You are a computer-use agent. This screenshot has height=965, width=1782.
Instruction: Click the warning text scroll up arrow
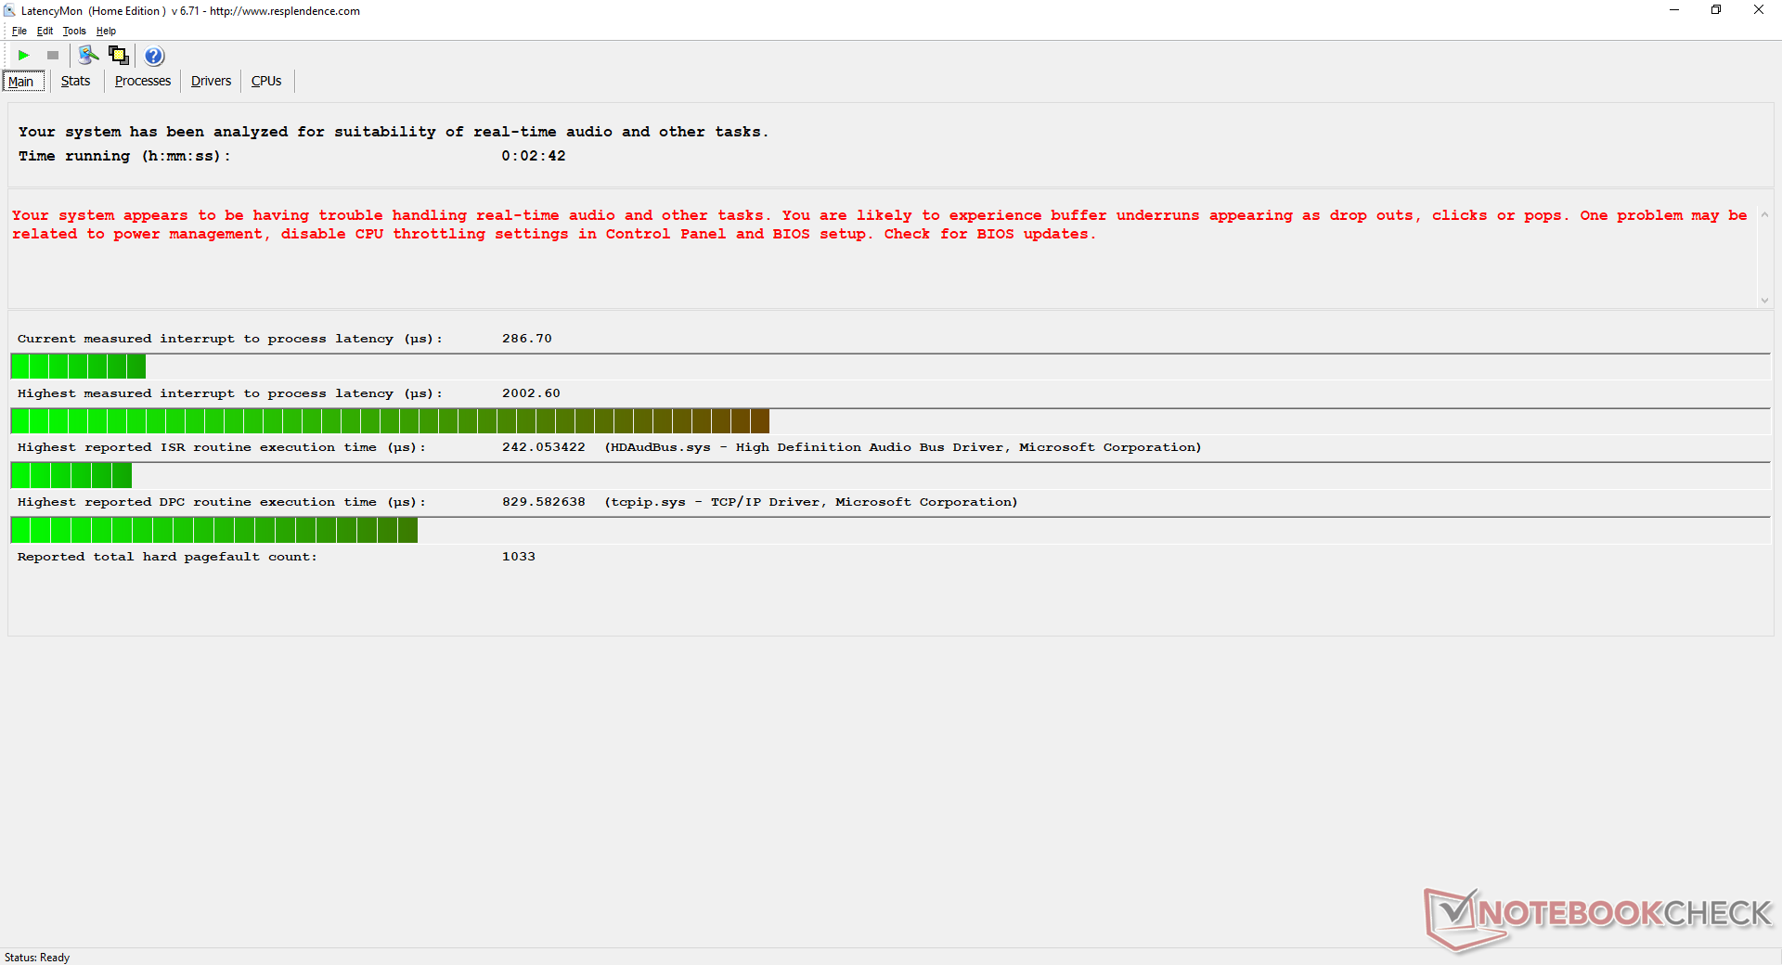click(1764, 215)
